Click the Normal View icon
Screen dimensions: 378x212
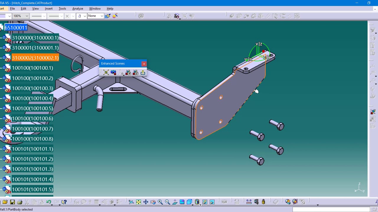click(175, 202)
